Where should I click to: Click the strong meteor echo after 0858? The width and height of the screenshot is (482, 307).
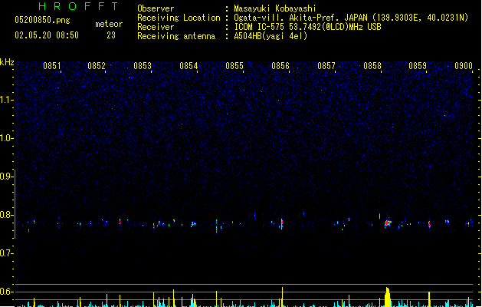(x=388, y=223)
